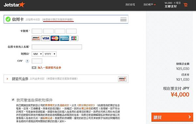Focus the first card number box
196x124 pixels.
[37, 31]
